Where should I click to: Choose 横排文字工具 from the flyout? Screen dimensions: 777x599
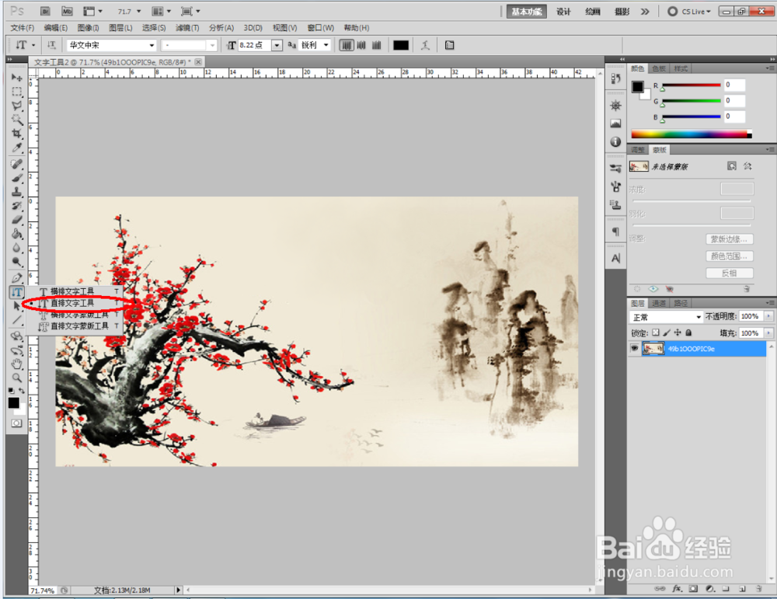tap(71, 291)
